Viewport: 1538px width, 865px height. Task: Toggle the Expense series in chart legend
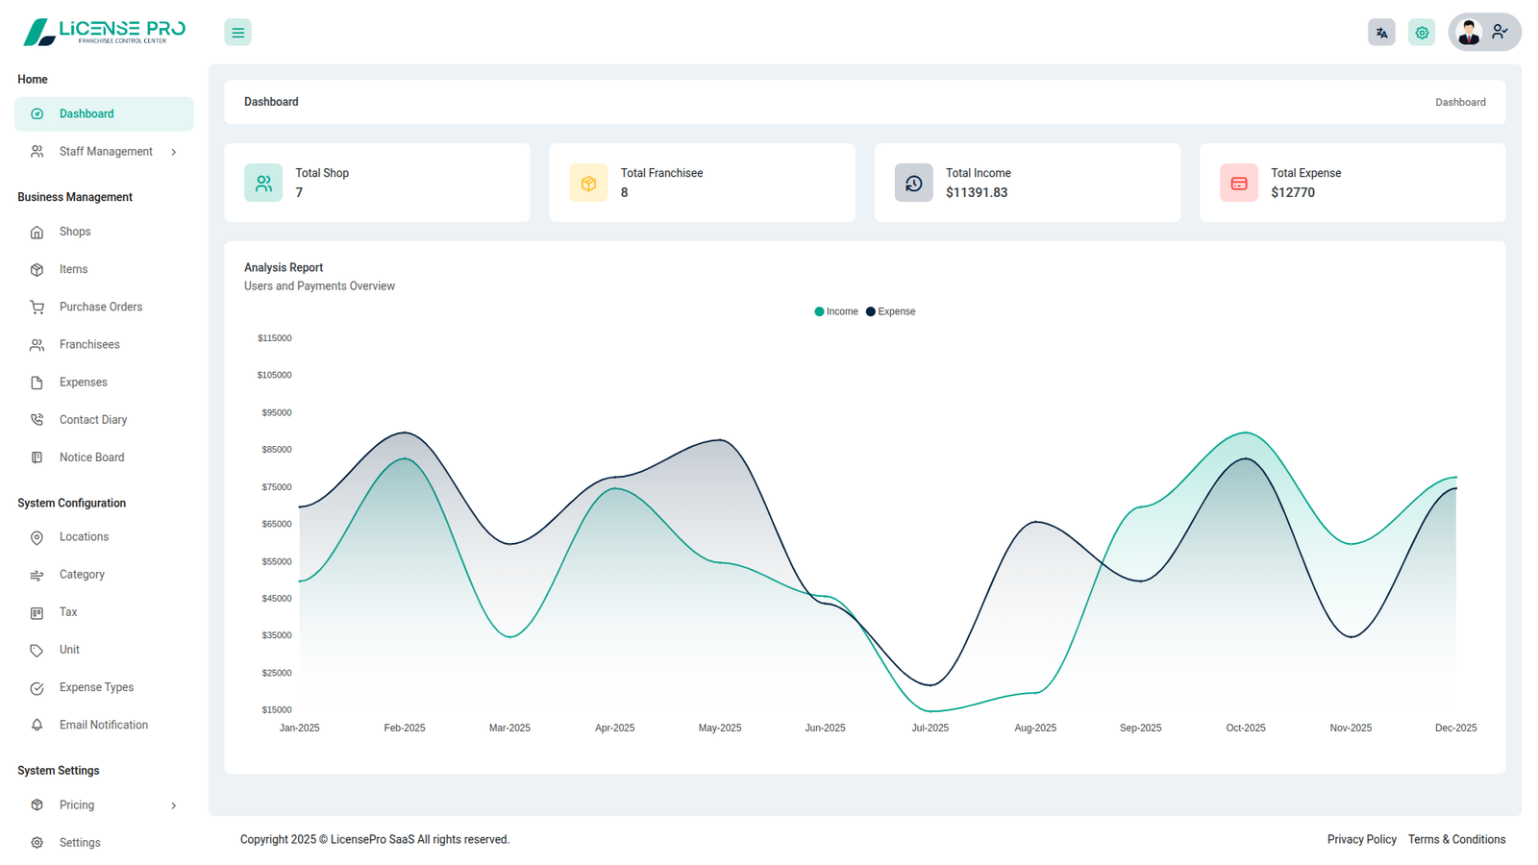pos(891,311)
